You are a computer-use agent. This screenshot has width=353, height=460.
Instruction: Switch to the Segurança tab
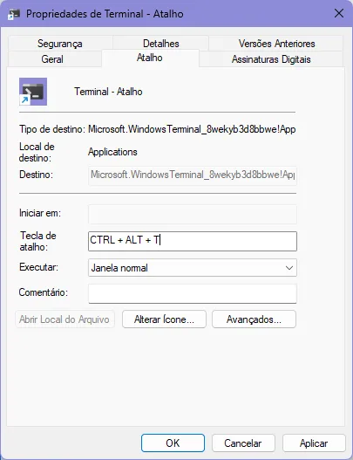pyautogui.click(x=60, y=44)
